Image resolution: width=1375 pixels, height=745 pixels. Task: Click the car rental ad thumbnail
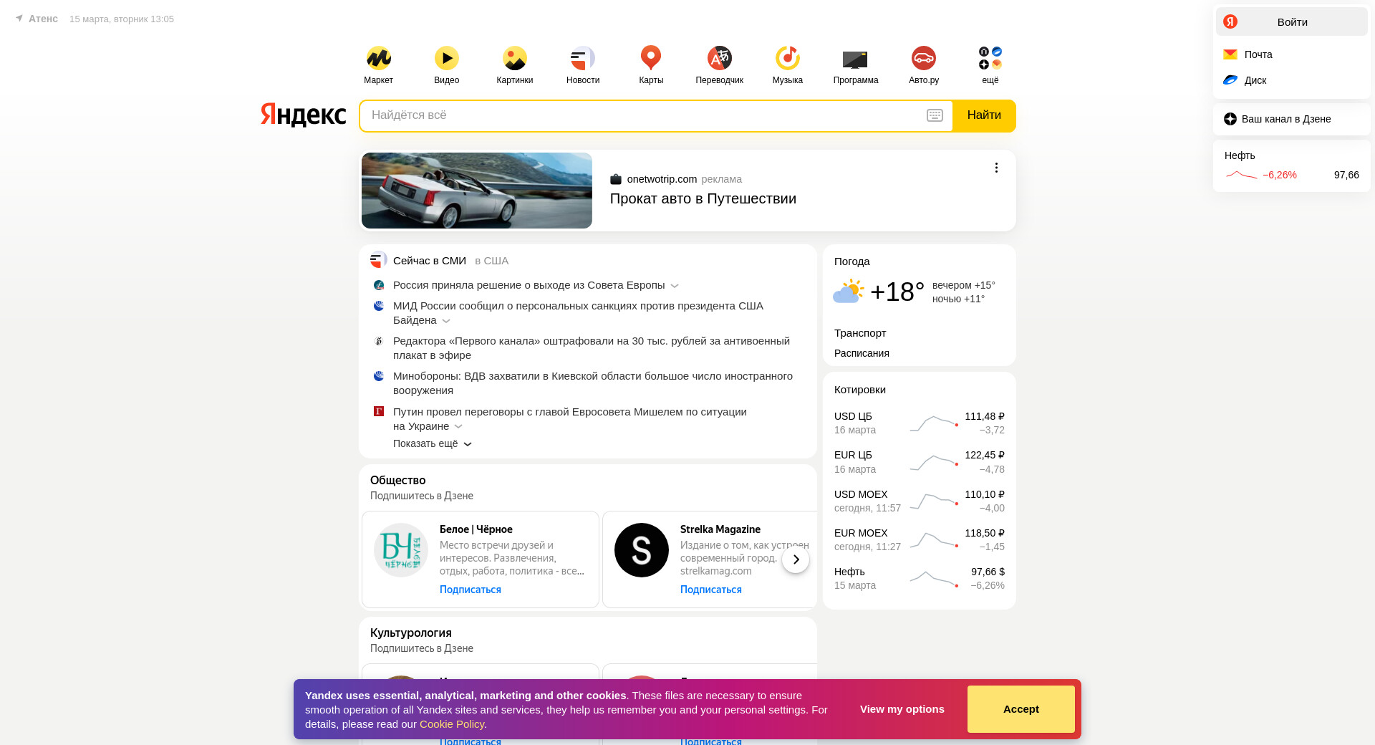point(477,191)
